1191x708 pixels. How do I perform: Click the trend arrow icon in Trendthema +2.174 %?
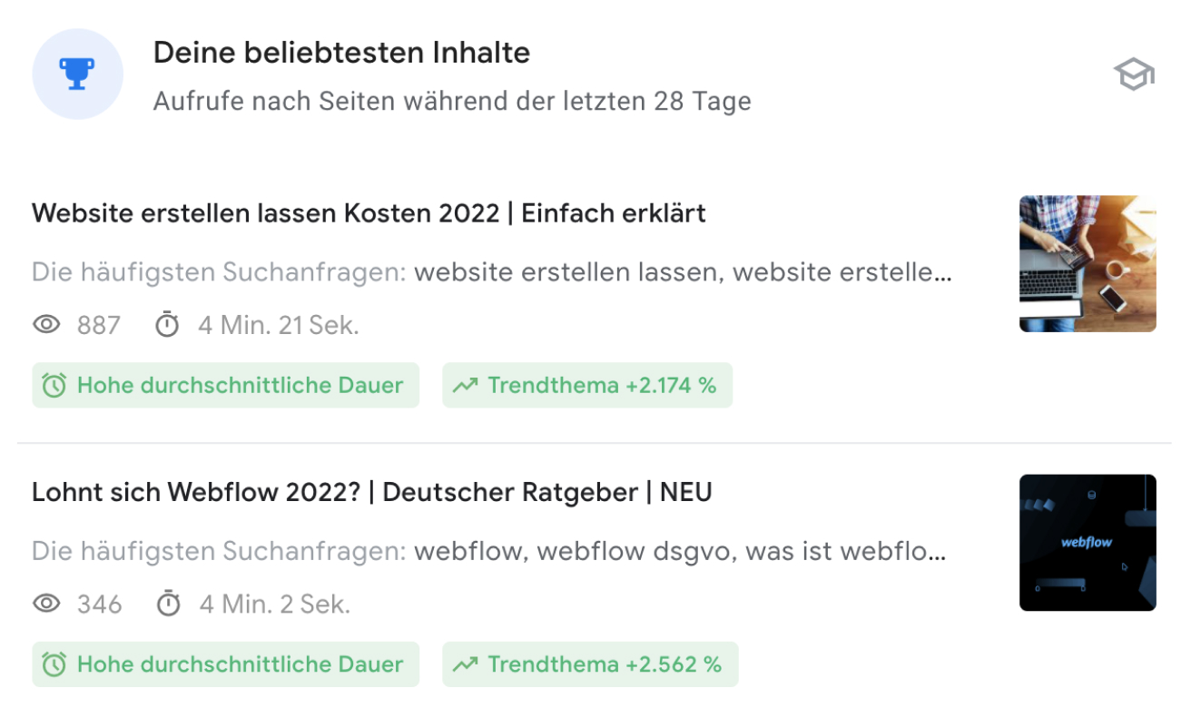466,386
